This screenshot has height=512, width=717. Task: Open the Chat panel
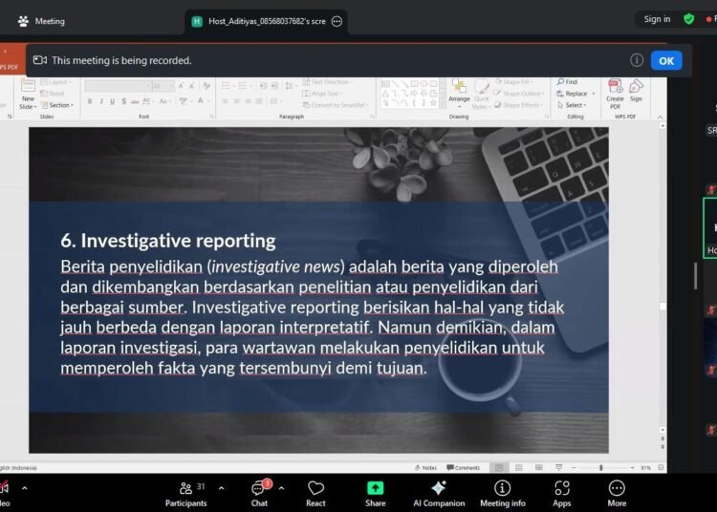[259, 493]
